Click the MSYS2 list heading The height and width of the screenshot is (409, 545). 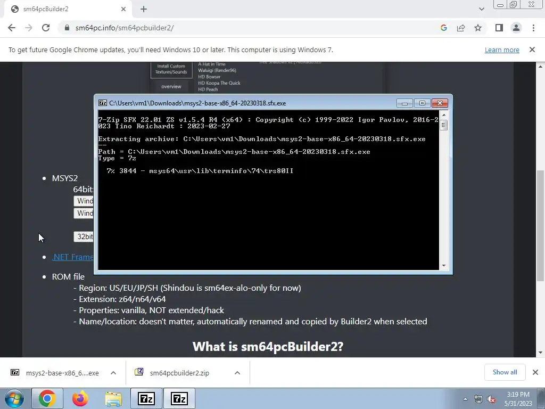[64, 178]
